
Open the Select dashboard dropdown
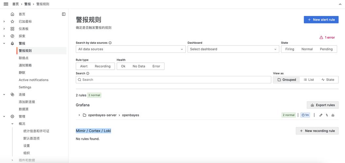[233, 49]
